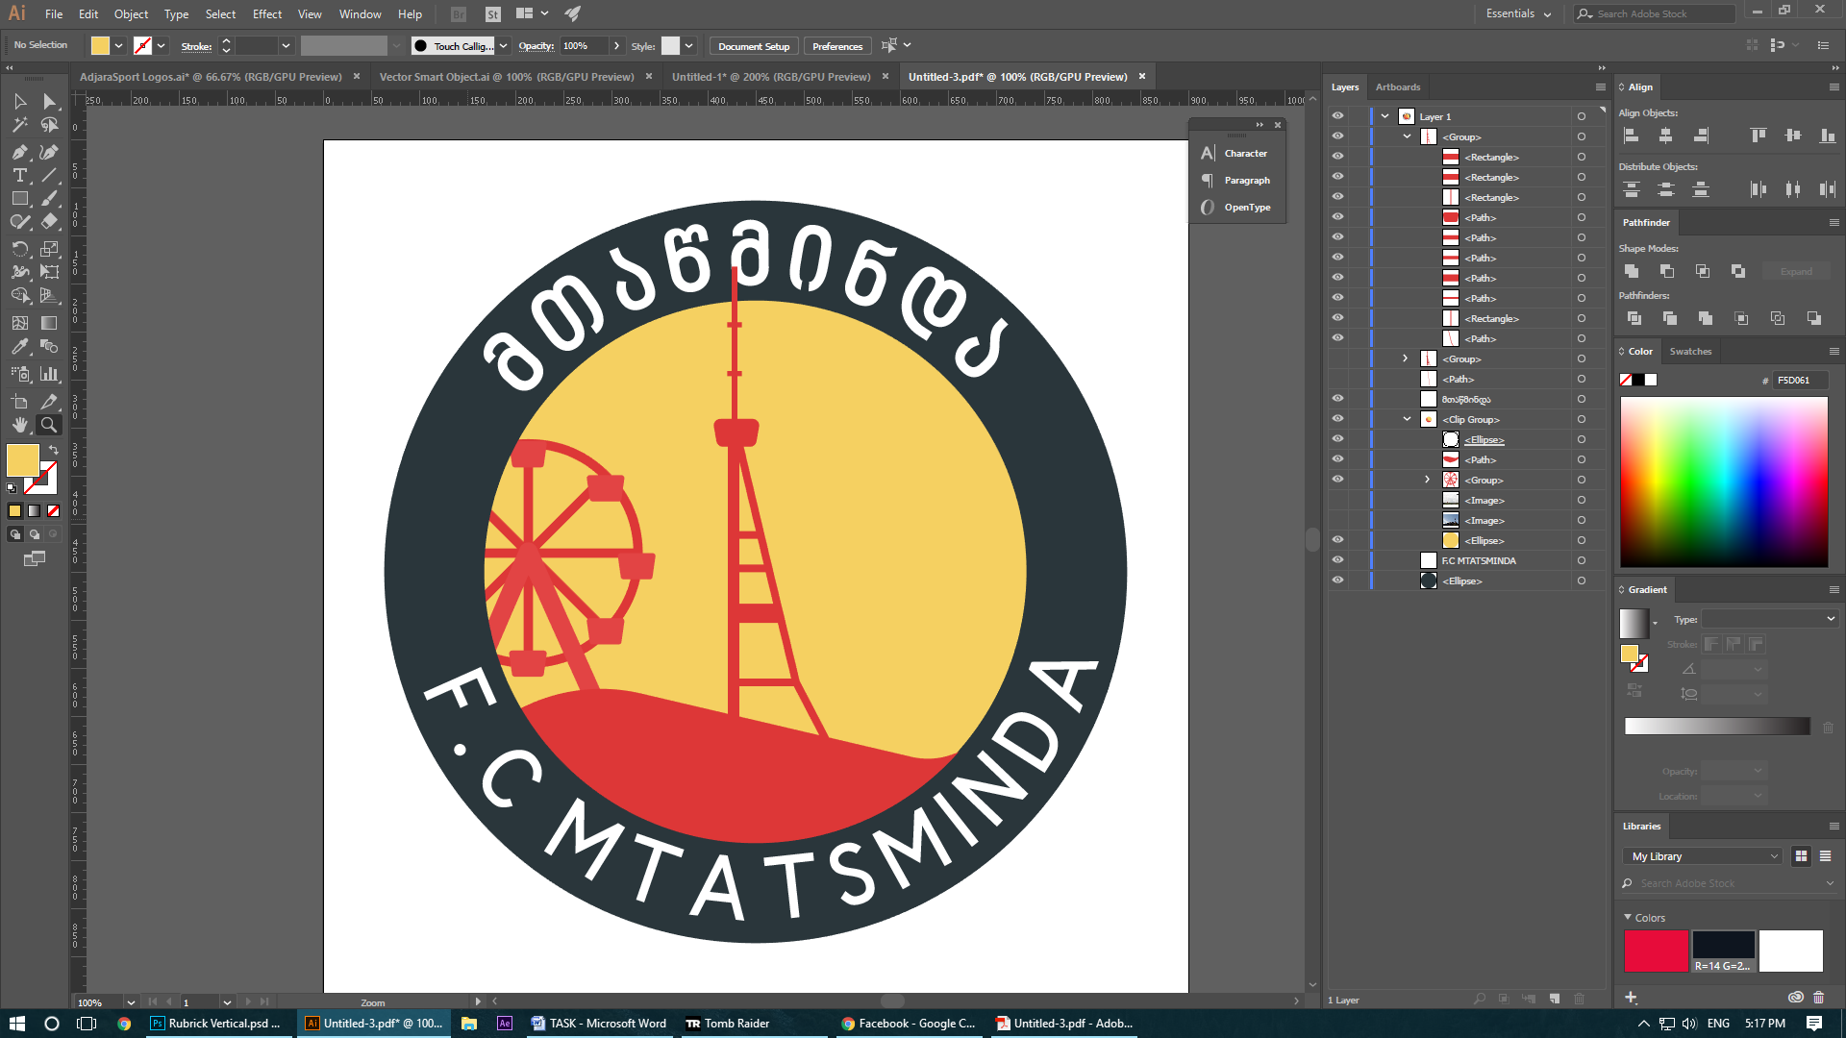Screen dimensions: 1846x1038
Task: Open the My Library dropdown
Action: click(1704, 856)
